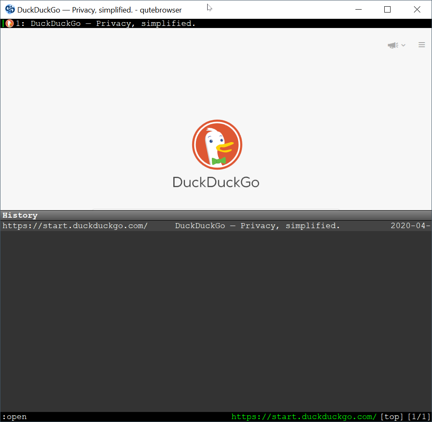Viewport: 432px width, 422px height.
Task: Click the 2020-04 date in the history row
Action: [x=409, y=226]
